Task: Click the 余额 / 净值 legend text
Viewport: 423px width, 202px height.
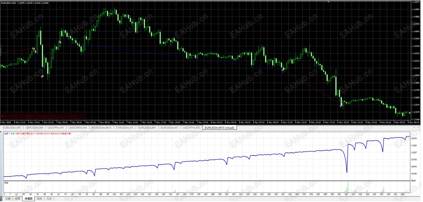Action: coord(9,134)
